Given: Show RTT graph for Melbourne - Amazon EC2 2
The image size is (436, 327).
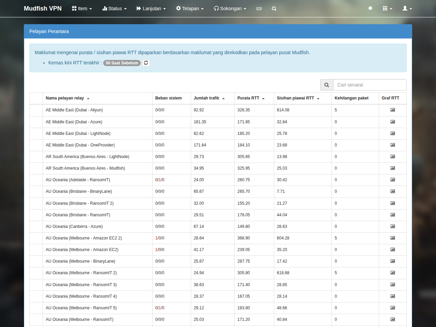Looking at the screenshot, I should tap(393, 238).
